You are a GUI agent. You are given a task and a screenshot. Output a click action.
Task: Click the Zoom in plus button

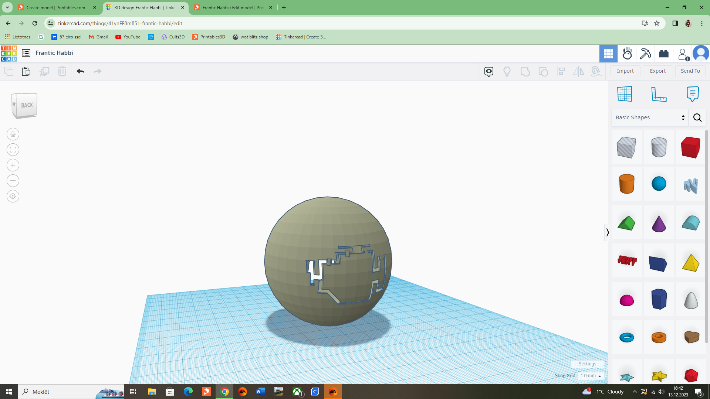point(13,165)
